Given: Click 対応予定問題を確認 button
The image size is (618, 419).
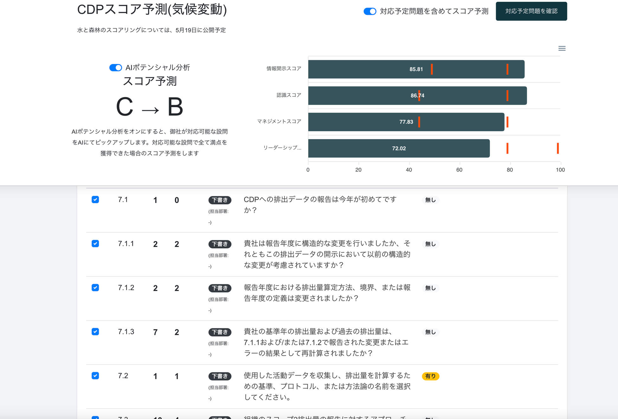Looking at the screenshot, I should pyautogui.click(x=531, y=11).
